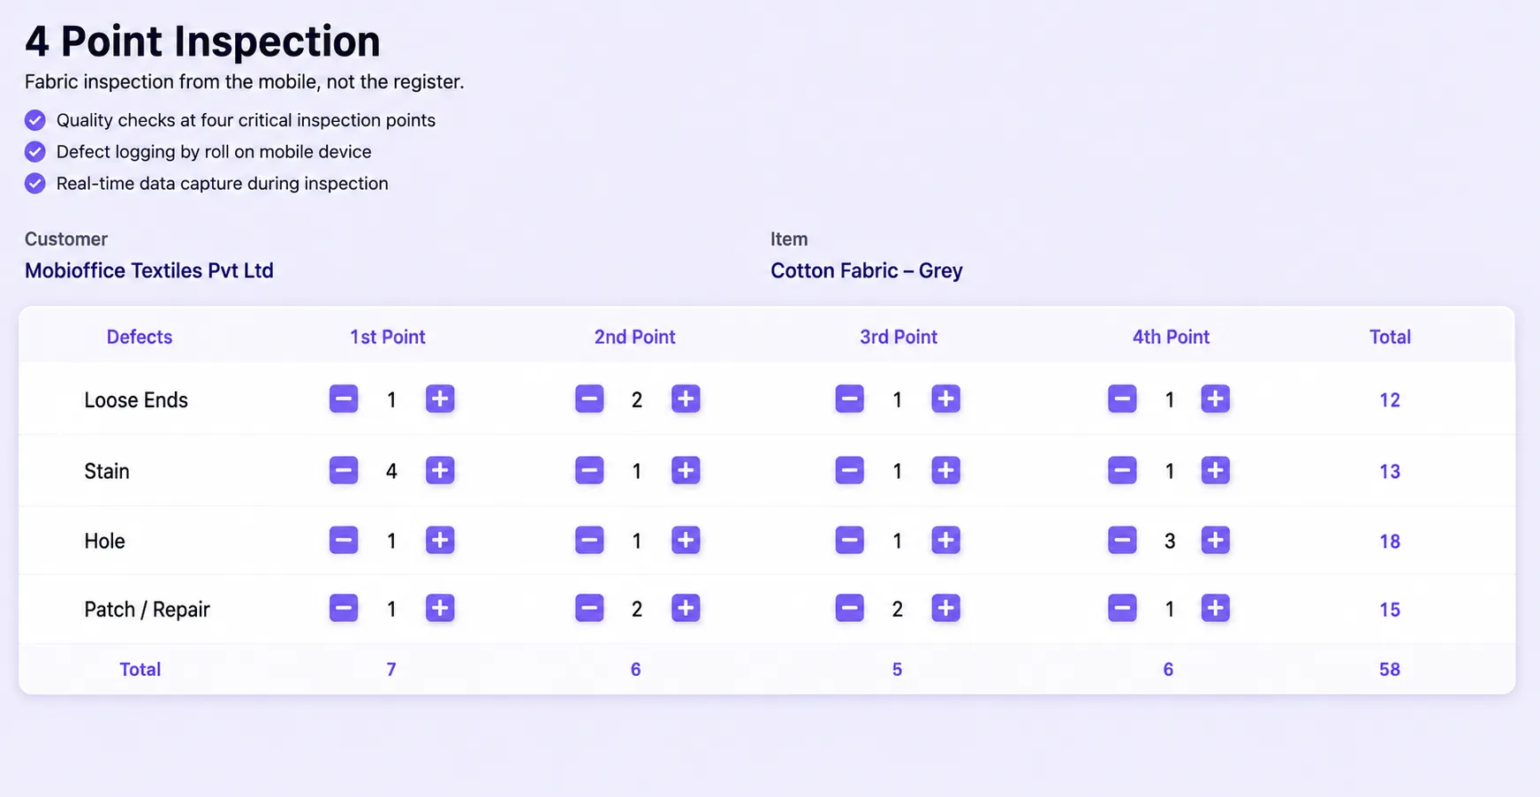Viewport: 1540px width, 797px height.
Task: Decrease Stain 4th Point count
Action: (1123, 471)
